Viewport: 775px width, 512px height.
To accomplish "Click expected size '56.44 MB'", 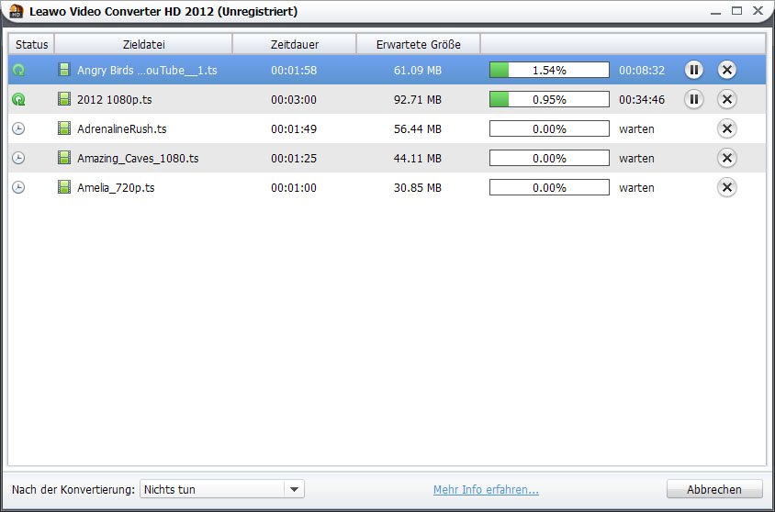I will [x=418, y=128].
